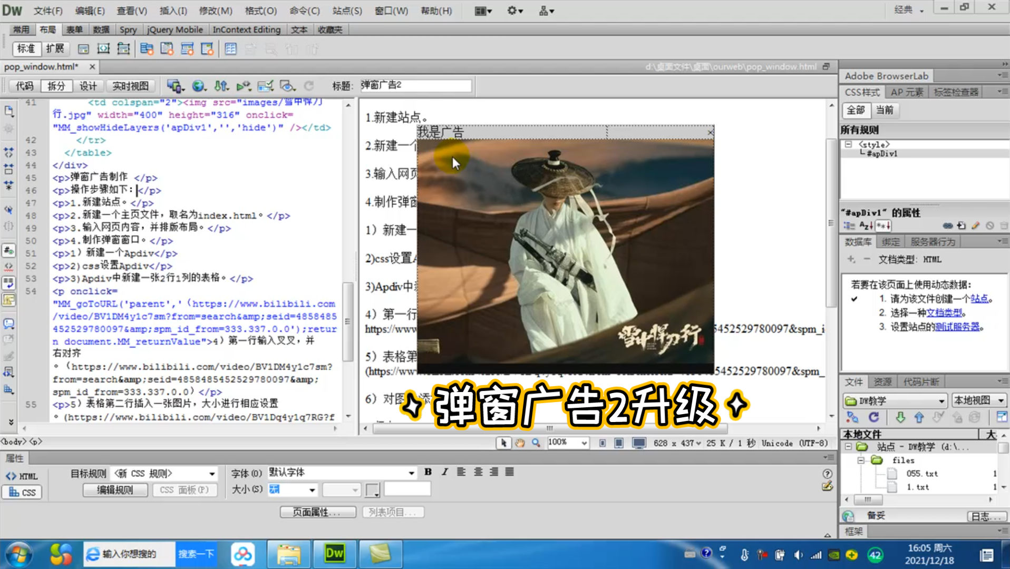Click the 测试服务器 link
The width and height of the screenshot is (1010, 569).
tap(957, 327)
